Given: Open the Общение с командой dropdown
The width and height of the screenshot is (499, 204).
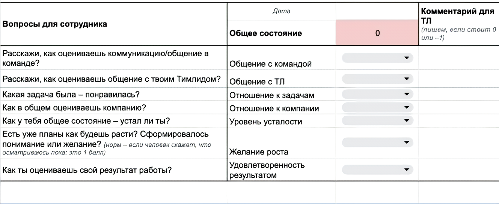Looking at the screenshot, I should pyautogui.click(x=377, y=58).
